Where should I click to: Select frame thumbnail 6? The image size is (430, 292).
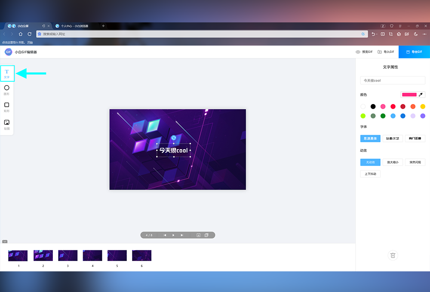[x=141, y=255]
